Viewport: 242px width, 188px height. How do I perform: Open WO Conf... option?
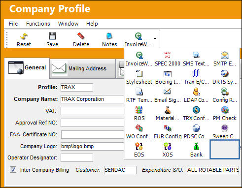coord(139,131)
